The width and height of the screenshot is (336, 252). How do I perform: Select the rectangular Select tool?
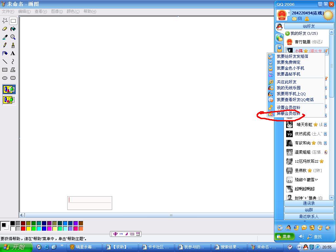point(13,21)
